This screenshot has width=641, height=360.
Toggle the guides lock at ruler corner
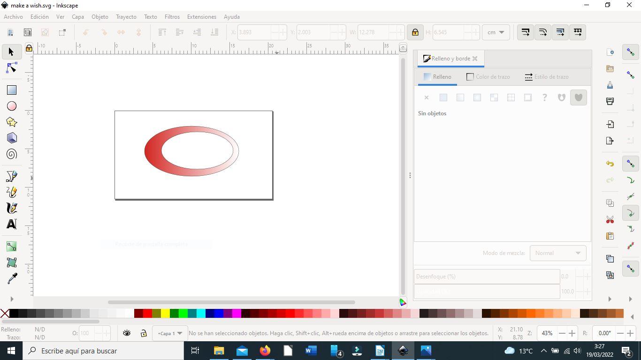pos(29,48)
